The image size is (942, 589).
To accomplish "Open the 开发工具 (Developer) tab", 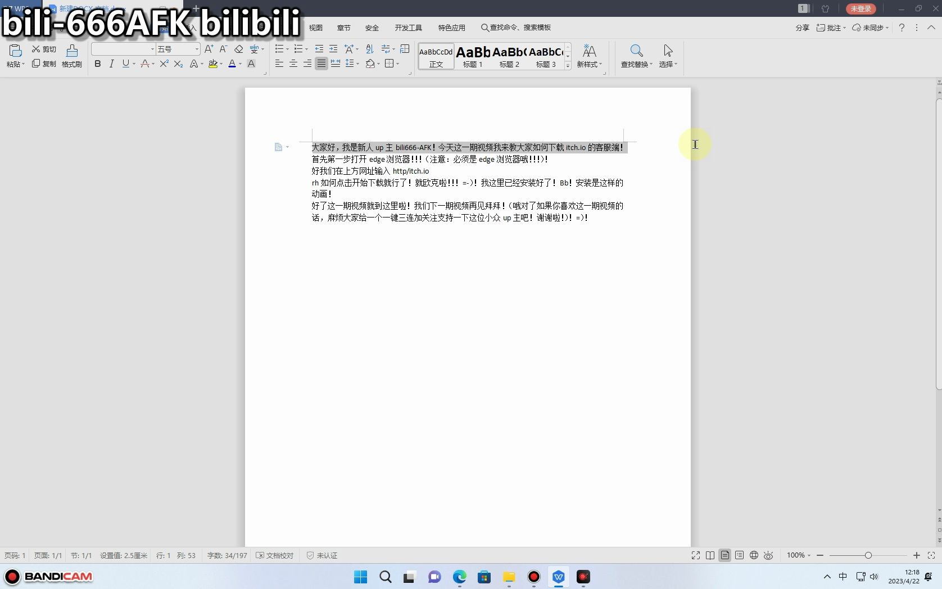I will click(x=408, y=28).
